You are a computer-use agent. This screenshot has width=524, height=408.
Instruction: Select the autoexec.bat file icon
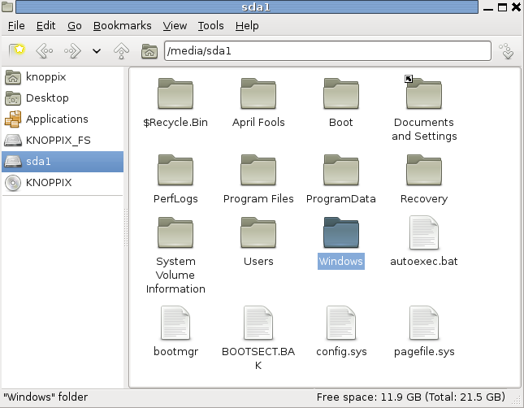coord(424,232)
